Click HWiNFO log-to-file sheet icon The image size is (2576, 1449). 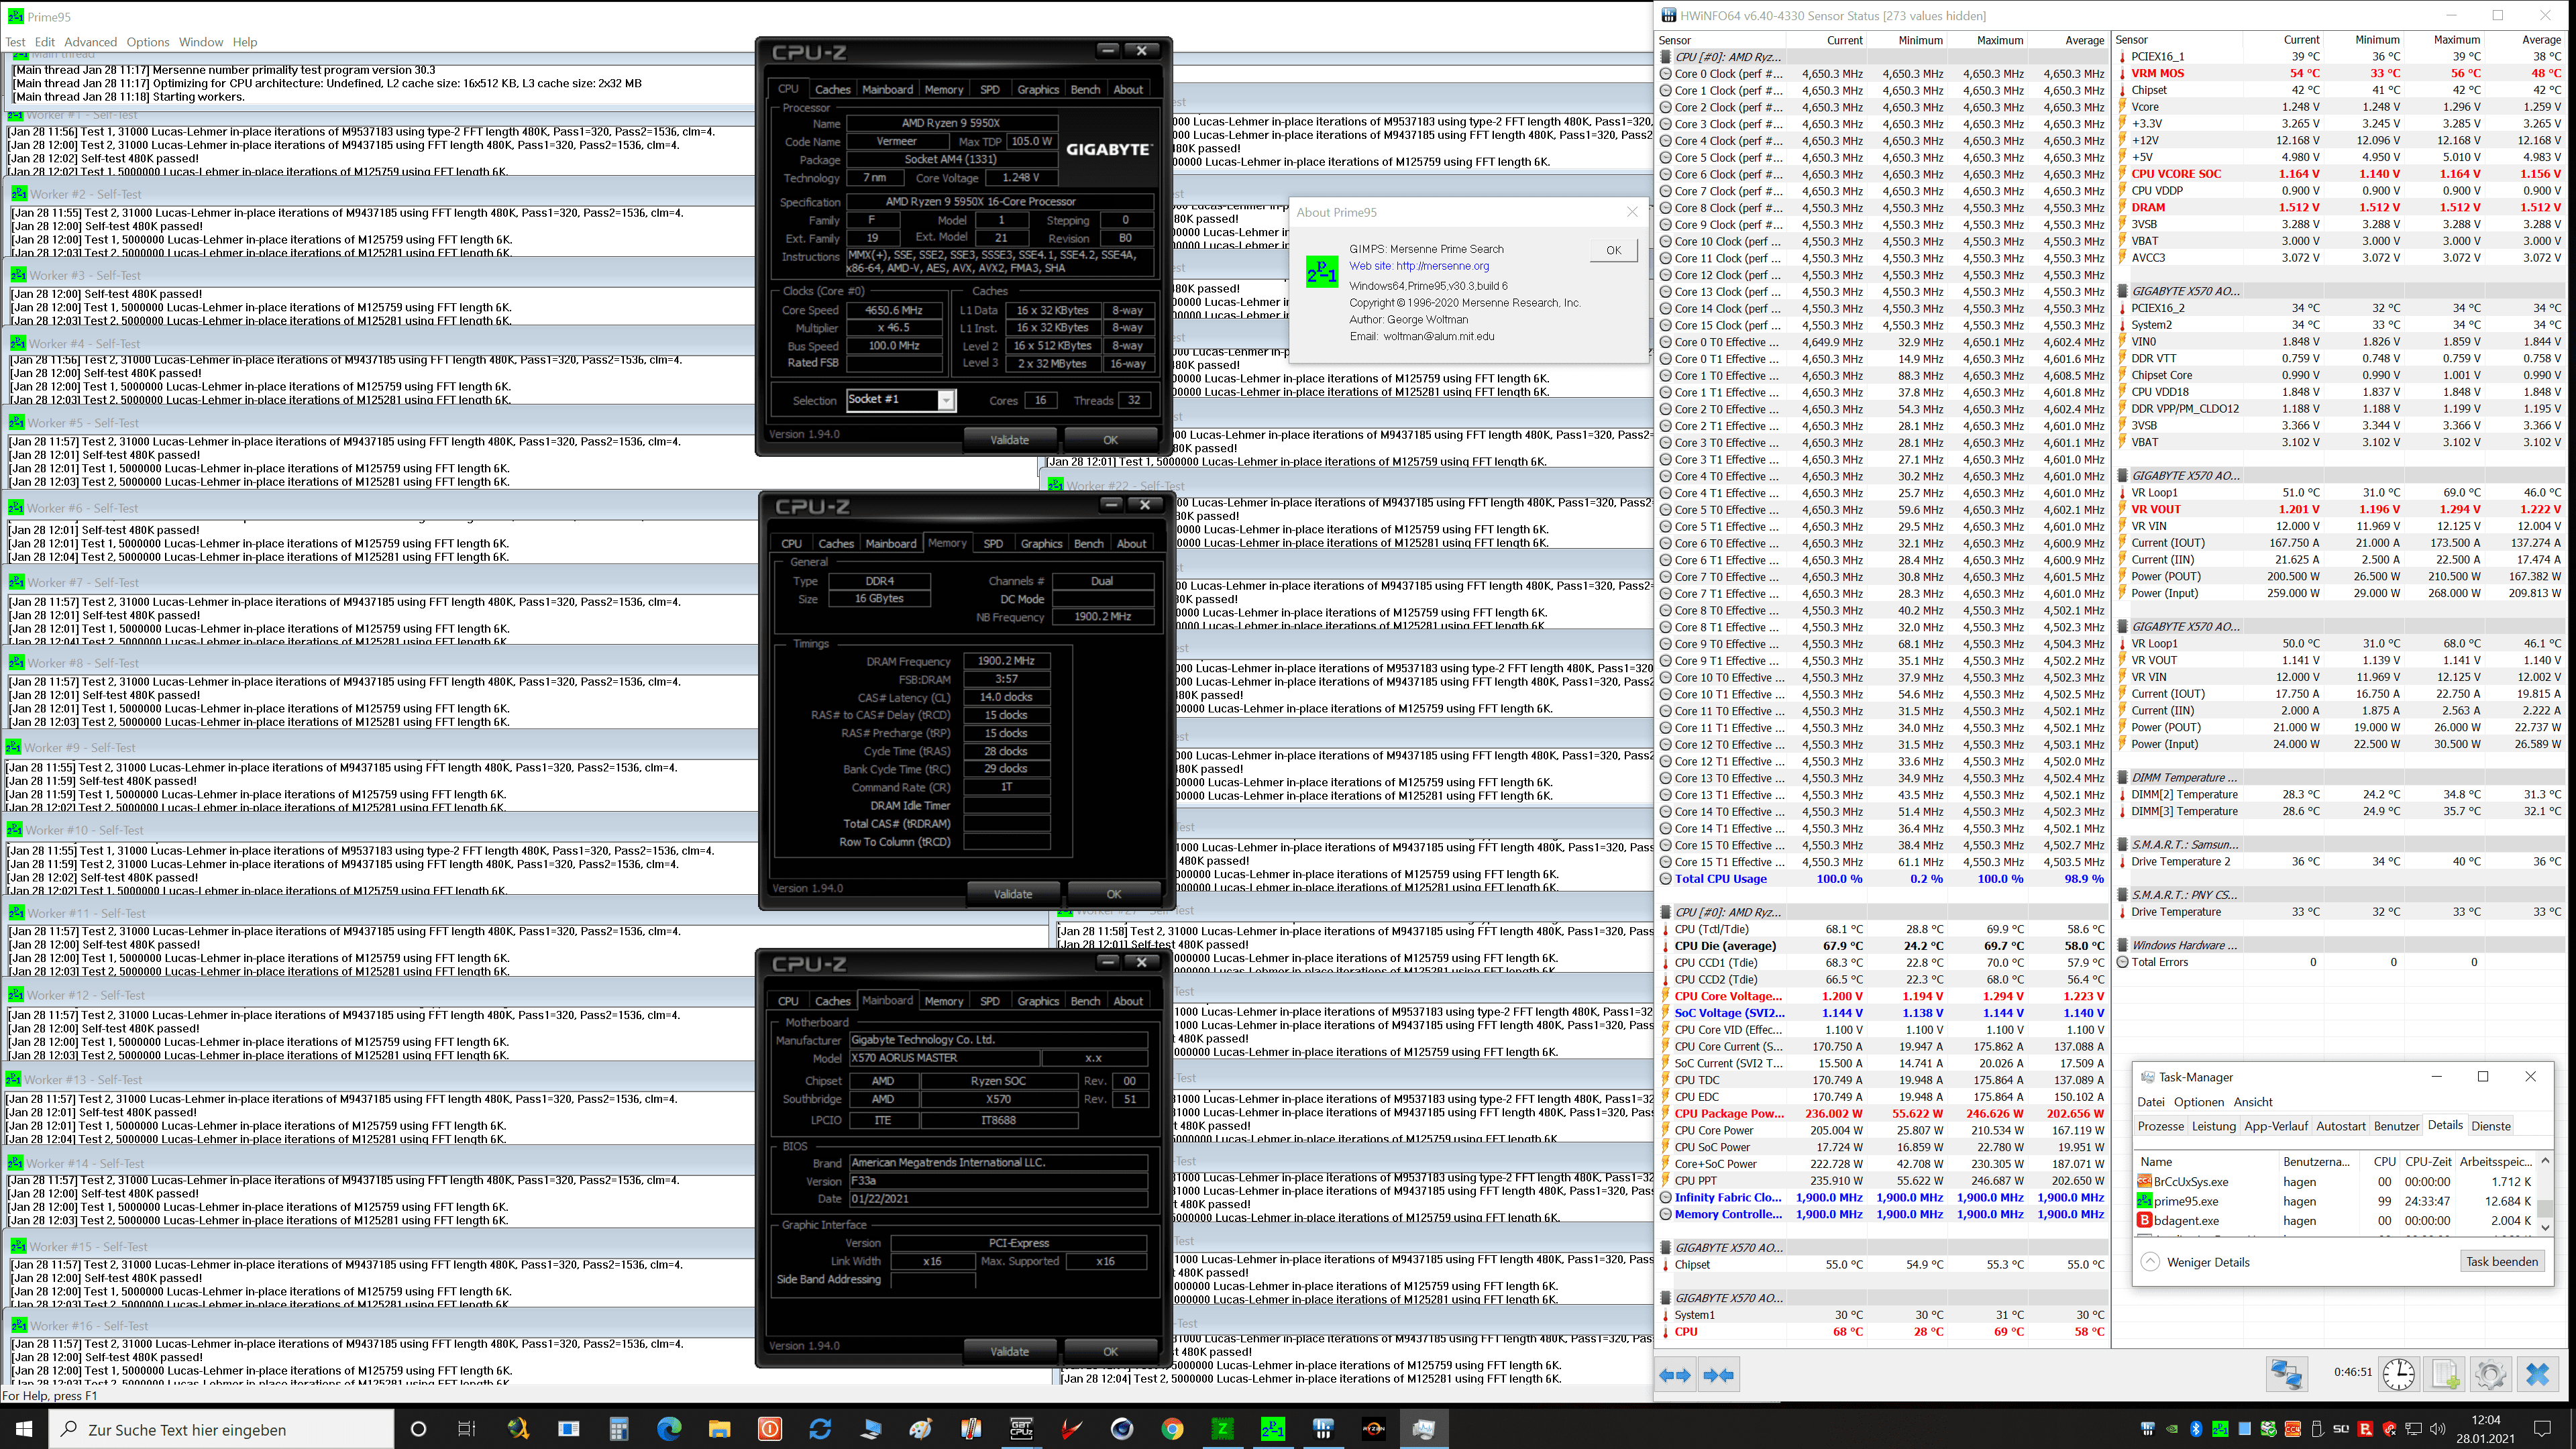coord(2445,1374)
